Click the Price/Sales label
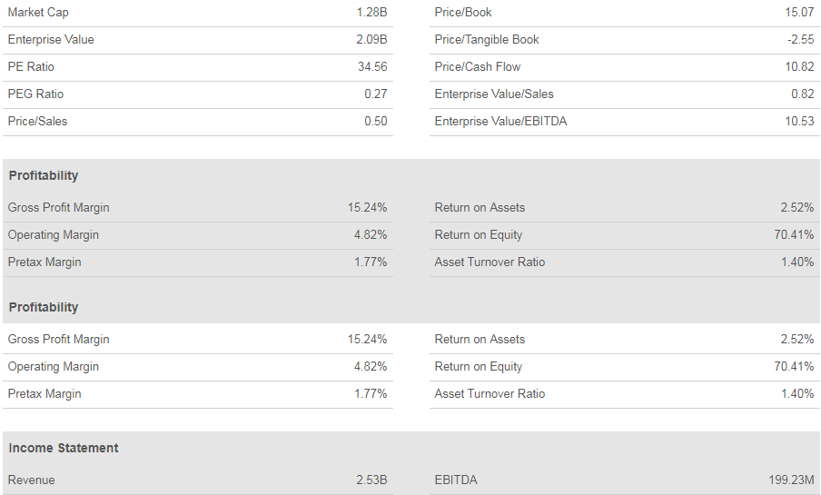Image resolution: width=821 pixels, height=495 pixels. click(38, 121)
